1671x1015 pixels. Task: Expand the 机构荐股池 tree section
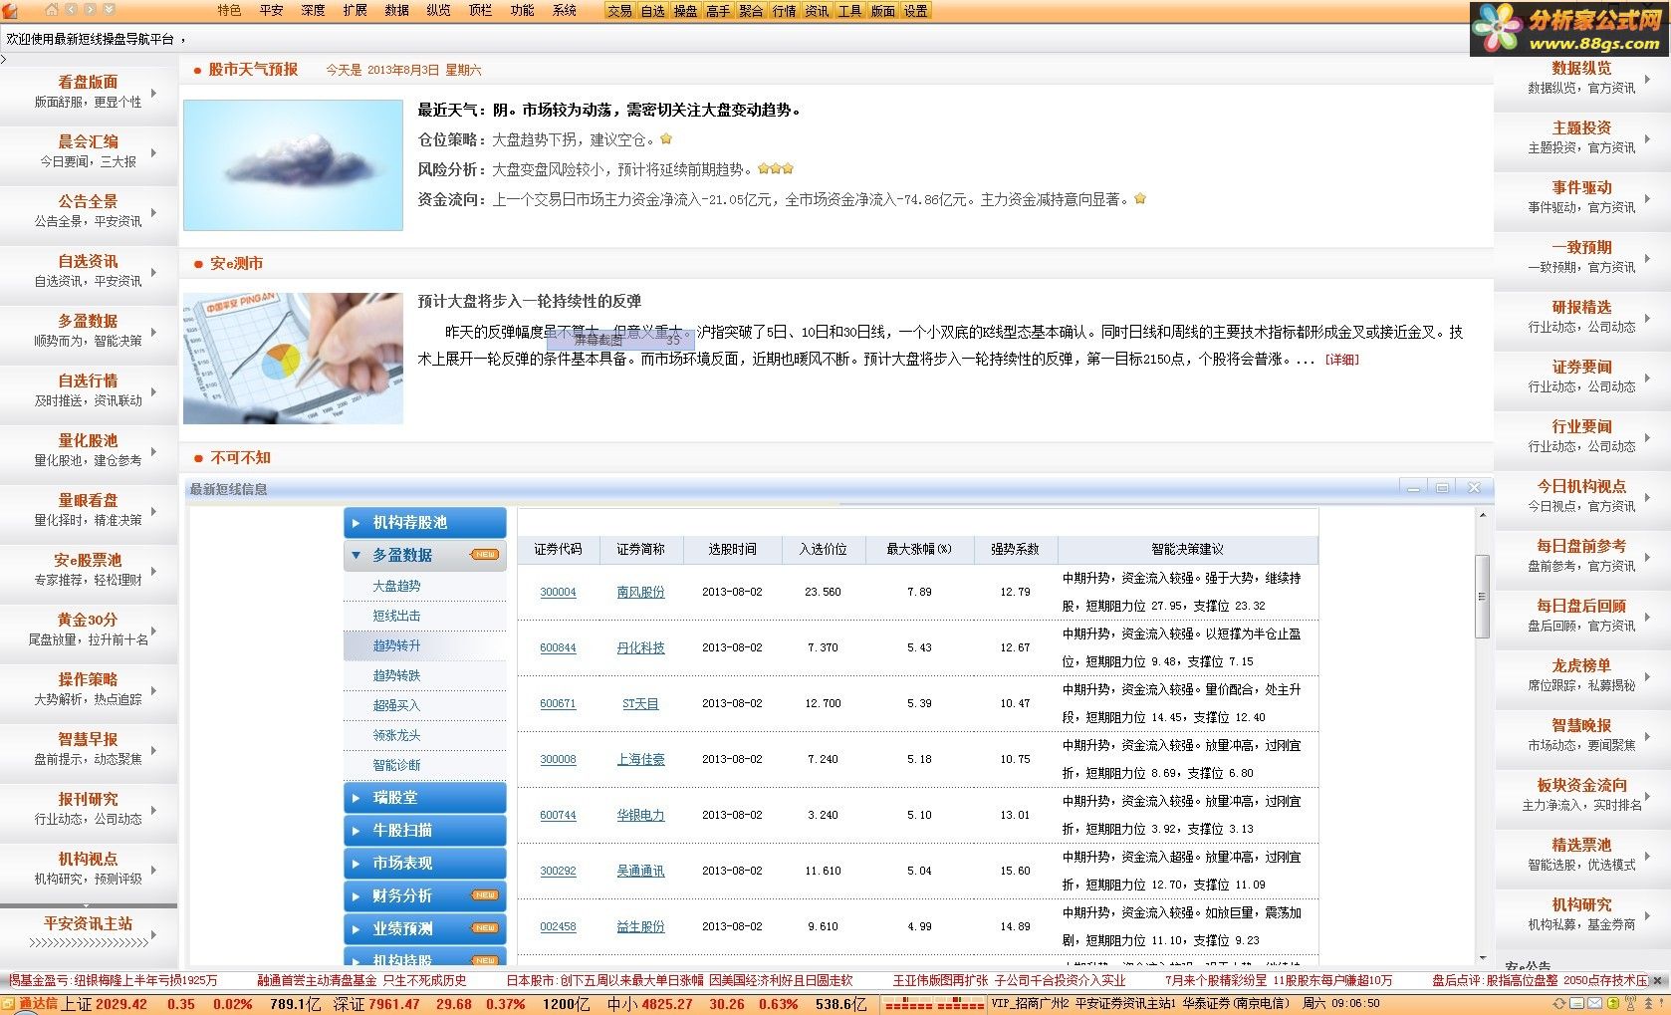tap(357, 522)
